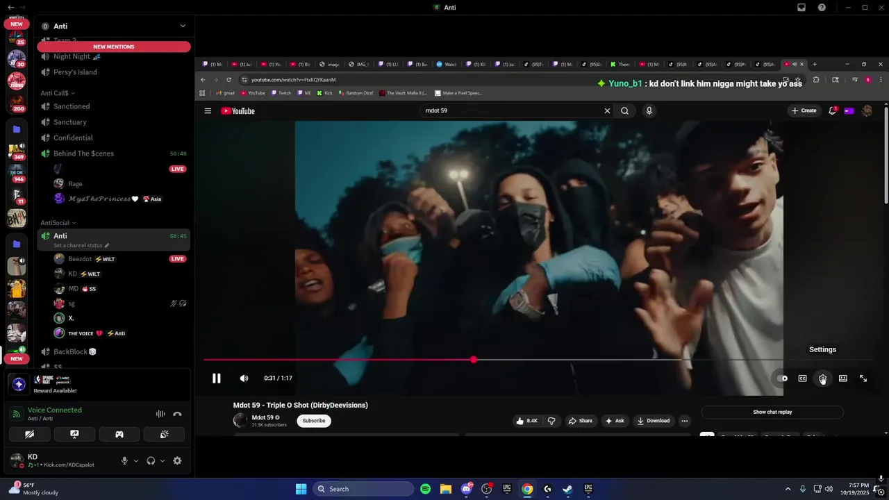Open YouTube account avatar menu
This screenshot has width=889, height=500.
pyautogui.click(x=867, y=110)
